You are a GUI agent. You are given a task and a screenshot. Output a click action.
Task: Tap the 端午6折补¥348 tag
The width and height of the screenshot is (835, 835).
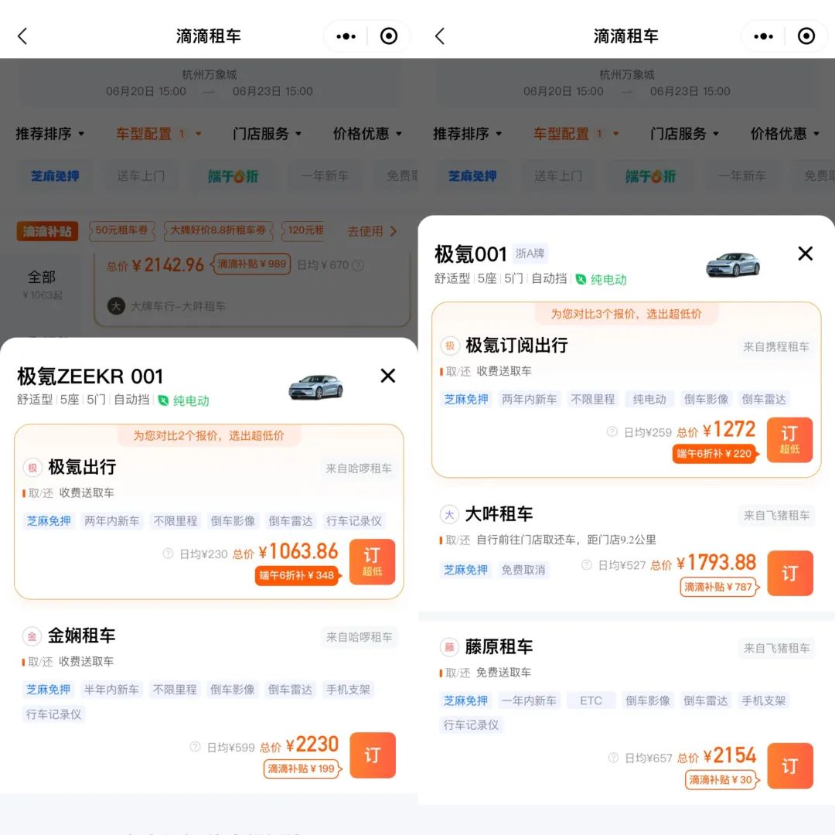[x=297, y=575]
